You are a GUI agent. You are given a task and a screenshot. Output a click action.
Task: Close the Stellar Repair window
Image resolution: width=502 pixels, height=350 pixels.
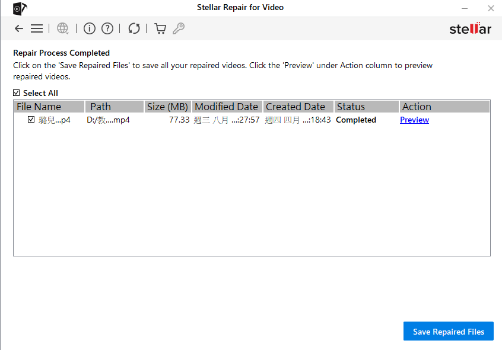click(491, 8)
